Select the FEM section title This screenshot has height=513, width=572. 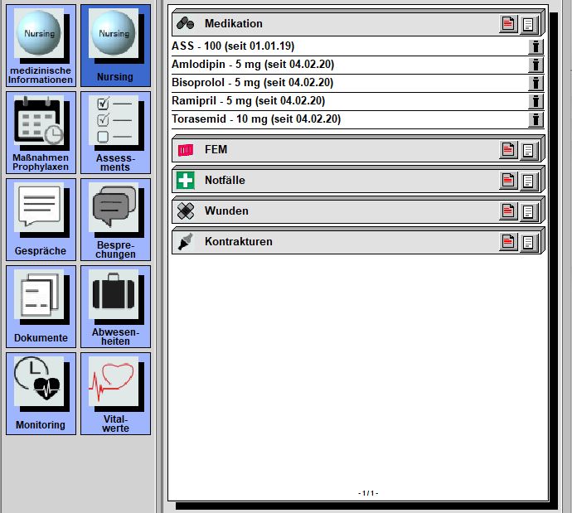[x=216, y=149]
